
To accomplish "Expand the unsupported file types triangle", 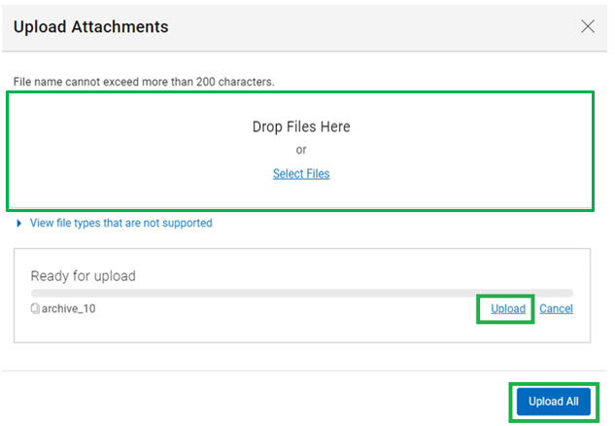I will tap(18, 224).
